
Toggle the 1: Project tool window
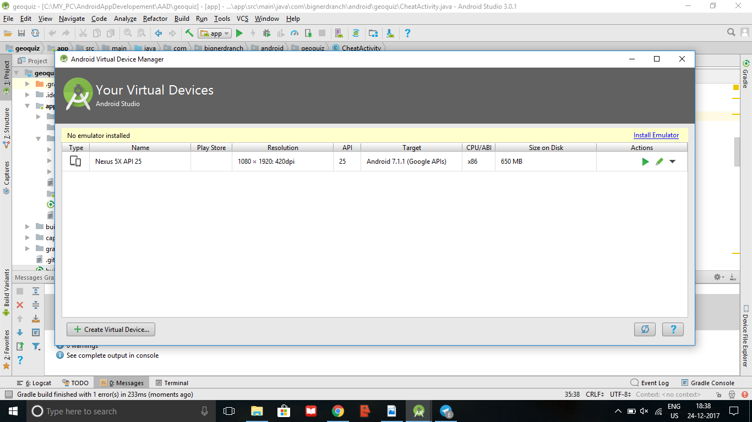7,76
